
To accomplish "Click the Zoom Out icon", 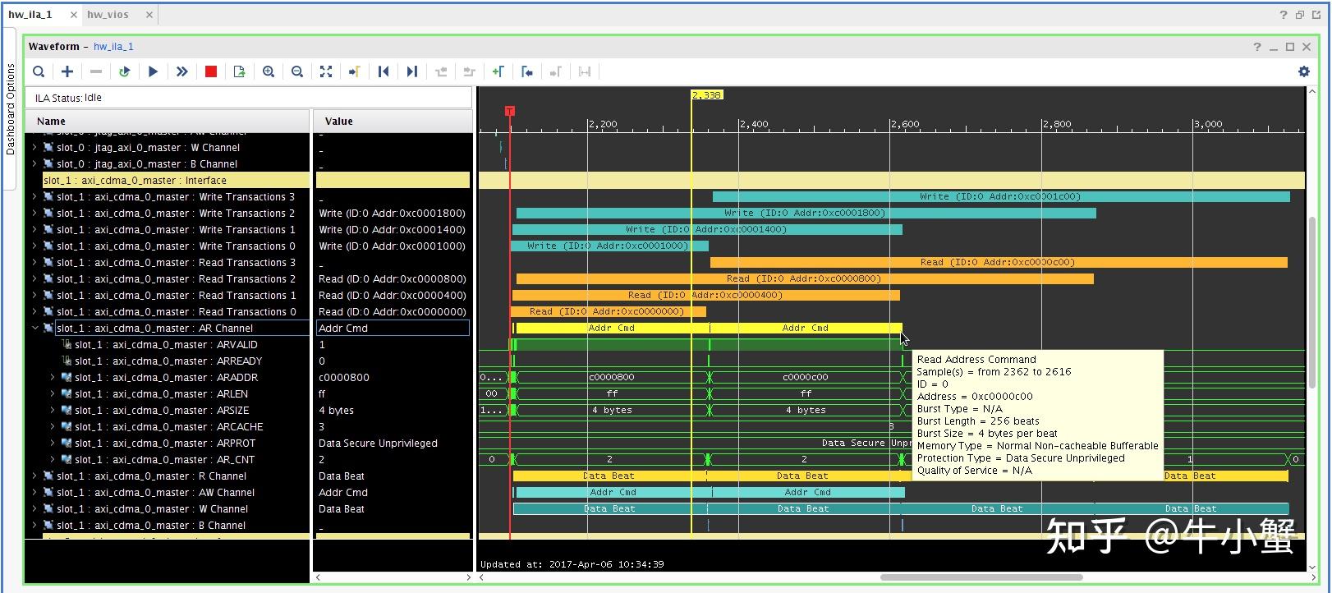I will (x=297, y=72).
